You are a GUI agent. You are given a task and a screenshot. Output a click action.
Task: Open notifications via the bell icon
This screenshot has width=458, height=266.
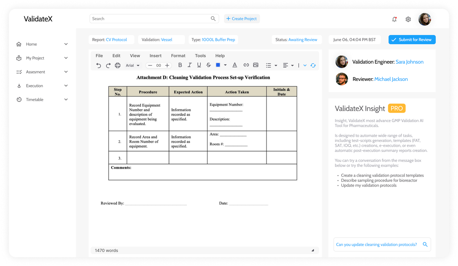click(x=394, y=19)
